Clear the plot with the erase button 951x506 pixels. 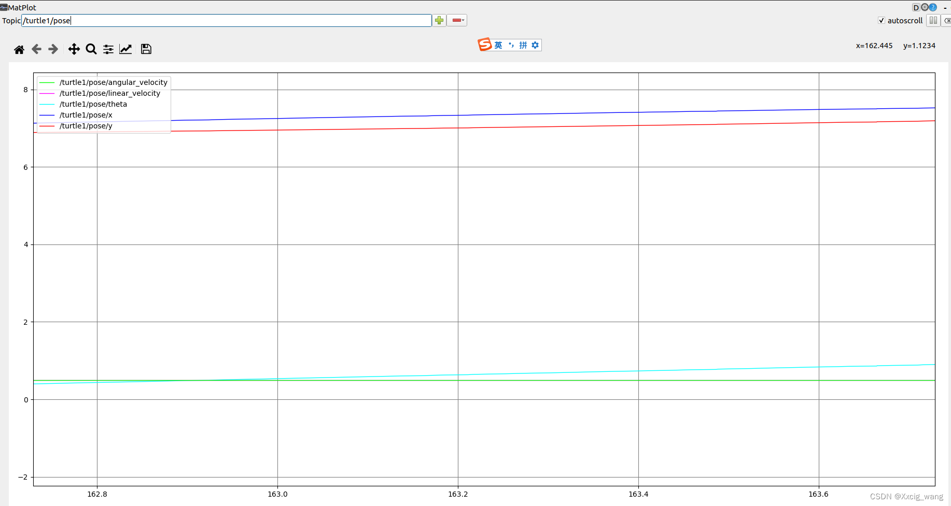947,21
